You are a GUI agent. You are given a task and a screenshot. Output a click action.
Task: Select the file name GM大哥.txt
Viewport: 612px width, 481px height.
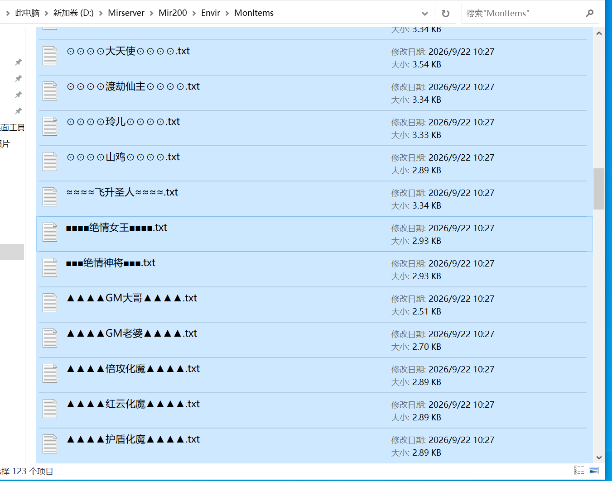coord(132,298)
